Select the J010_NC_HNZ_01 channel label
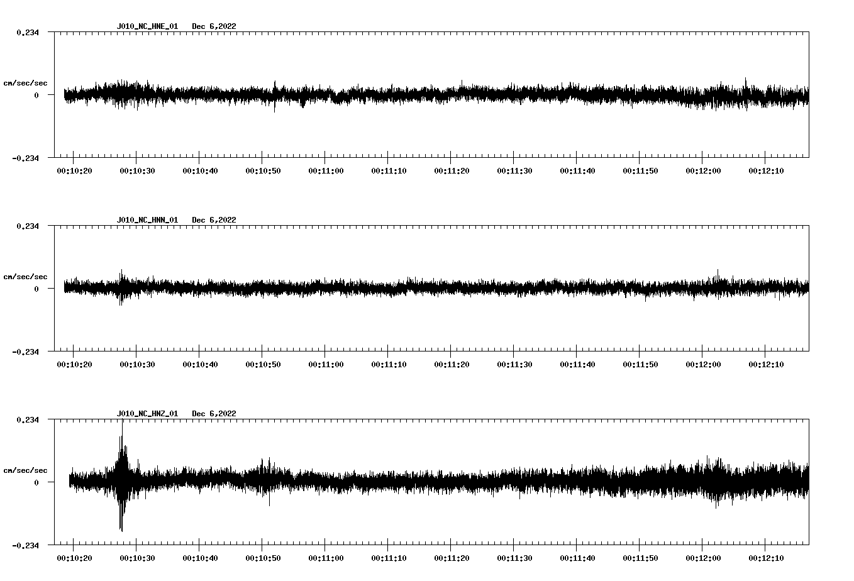This screenshot has height=581, width=854. click(147, 413)
